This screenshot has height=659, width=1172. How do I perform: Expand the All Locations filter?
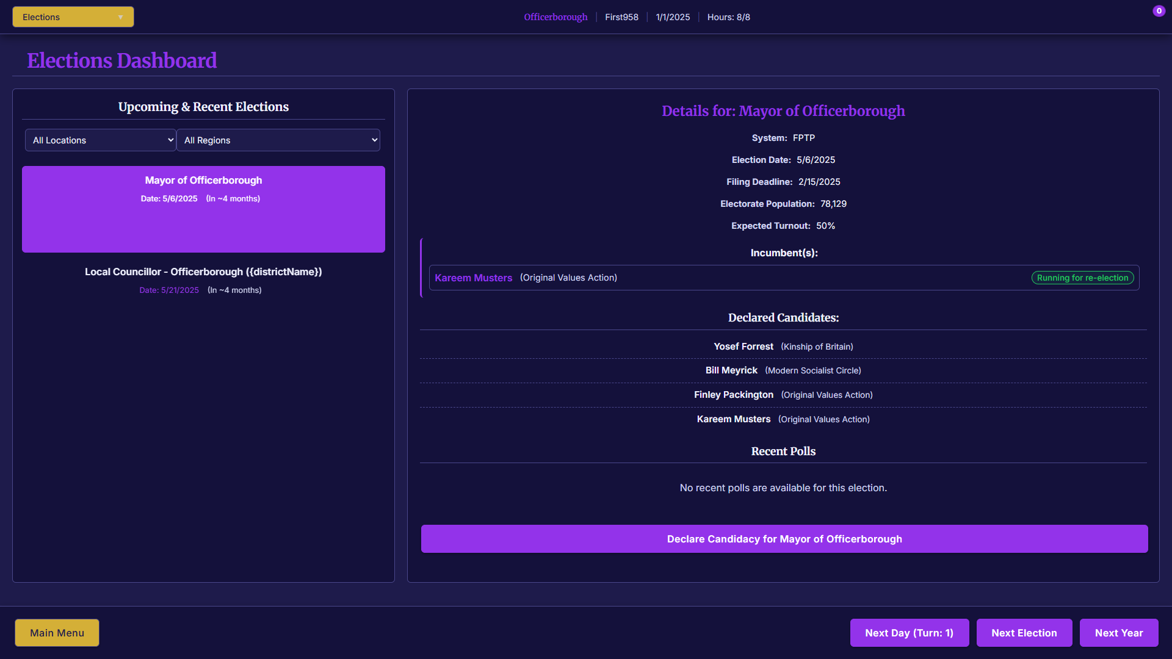click(101, 140)
